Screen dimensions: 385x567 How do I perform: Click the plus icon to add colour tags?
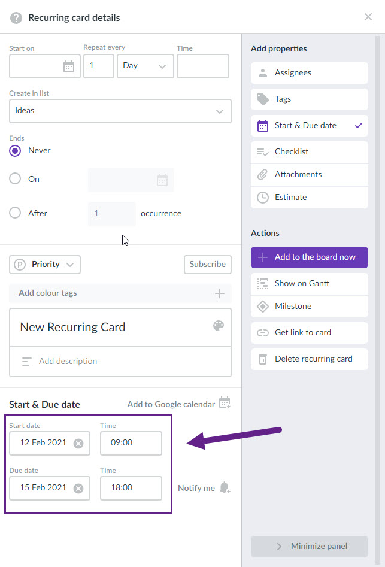pyautogui.click(x=219, y=293)
